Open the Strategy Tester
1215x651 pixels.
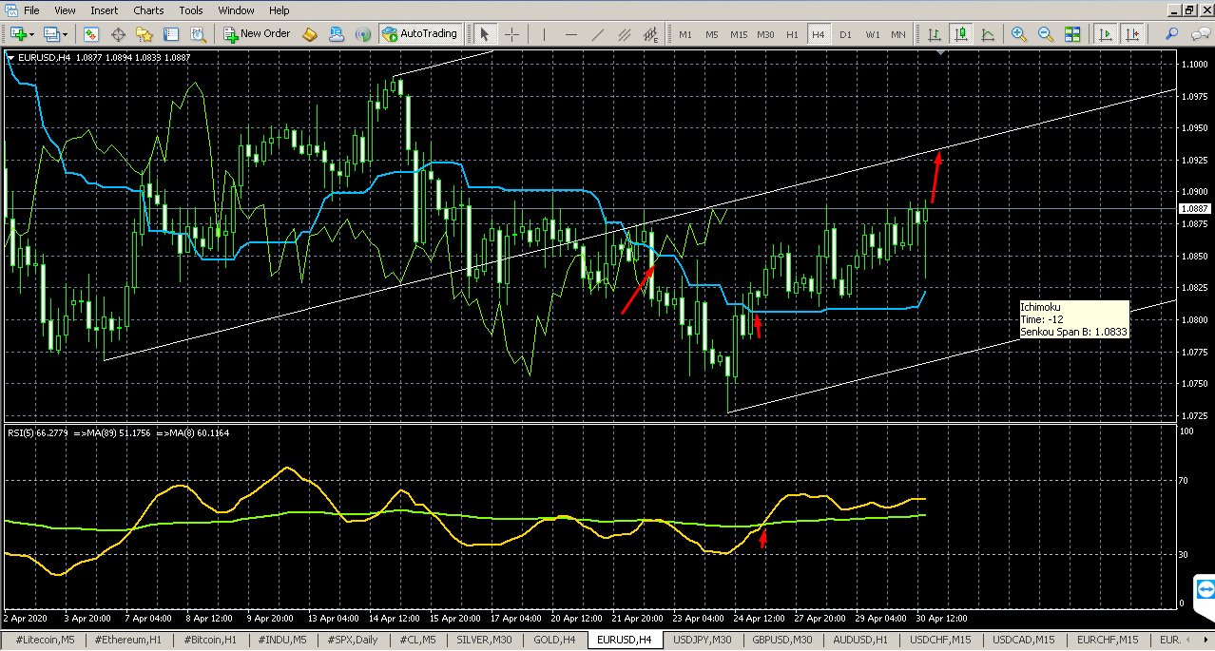[198, 34]
